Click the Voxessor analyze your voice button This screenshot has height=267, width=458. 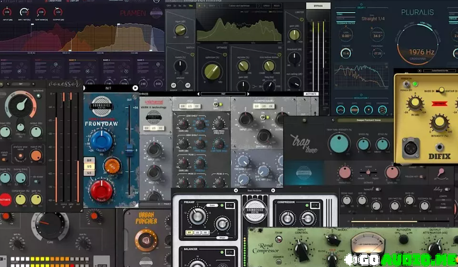[20, 156]
